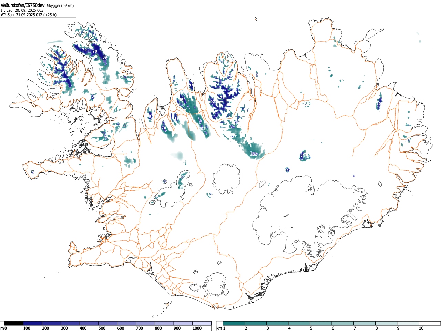The image size is (441, 331).
Task: Click the 300 tick label on meter scale
Action: point(64,328)
